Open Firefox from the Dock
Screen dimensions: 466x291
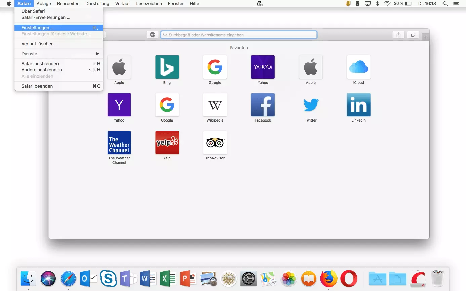[x=328, y=278]
